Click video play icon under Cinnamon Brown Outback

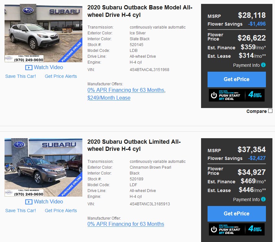coord(29,202)
